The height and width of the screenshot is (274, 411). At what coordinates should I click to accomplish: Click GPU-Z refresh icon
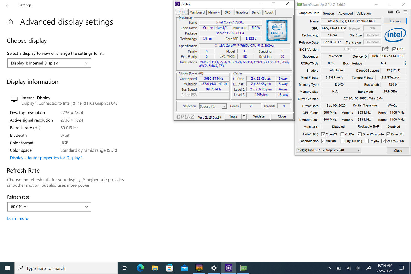[x=398, y=12]
